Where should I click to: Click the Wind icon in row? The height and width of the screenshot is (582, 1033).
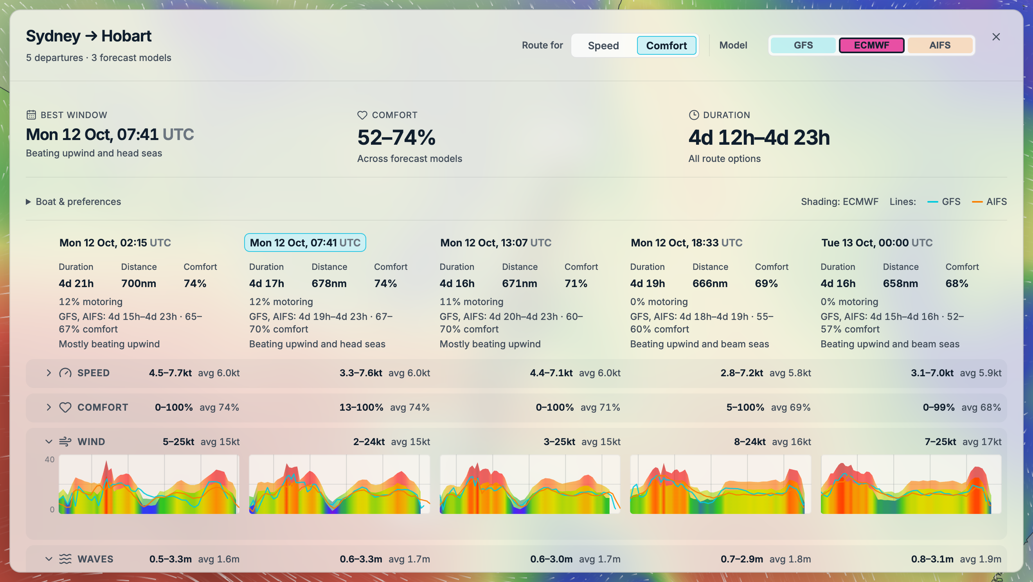[65, 442]
